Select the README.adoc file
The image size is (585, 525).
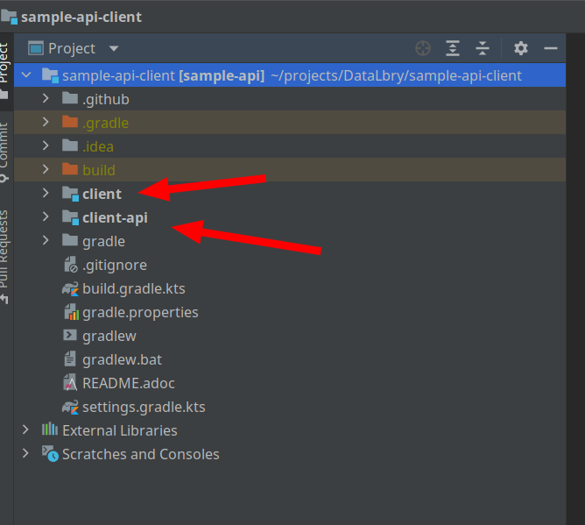[127, 383]
